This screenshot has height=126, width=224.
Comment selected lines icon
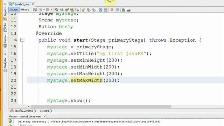tap(124, 10)
